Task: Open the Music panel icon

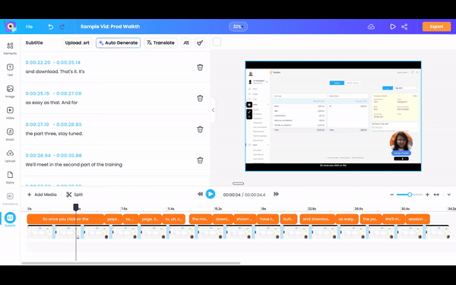Action: pyautogui.click(x=10, y=135)
